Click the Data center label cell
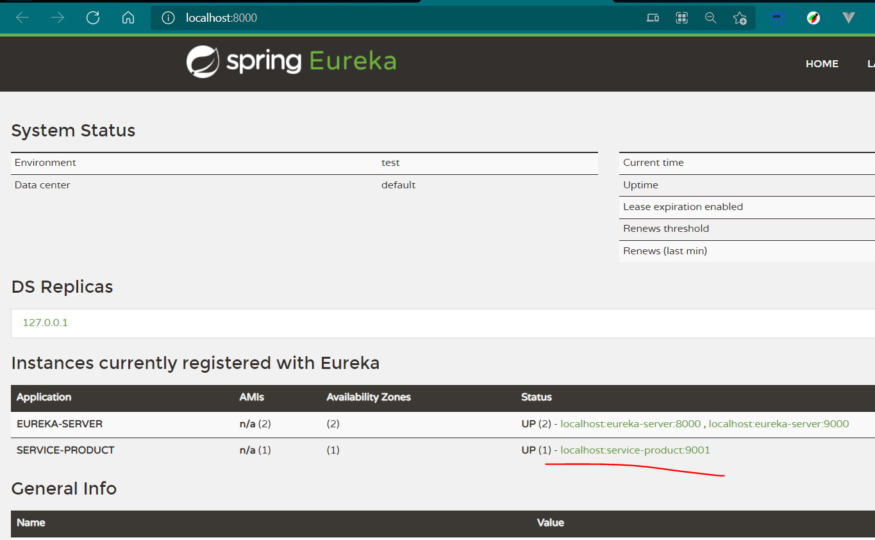The image size is (875, 540). point(42,185)
